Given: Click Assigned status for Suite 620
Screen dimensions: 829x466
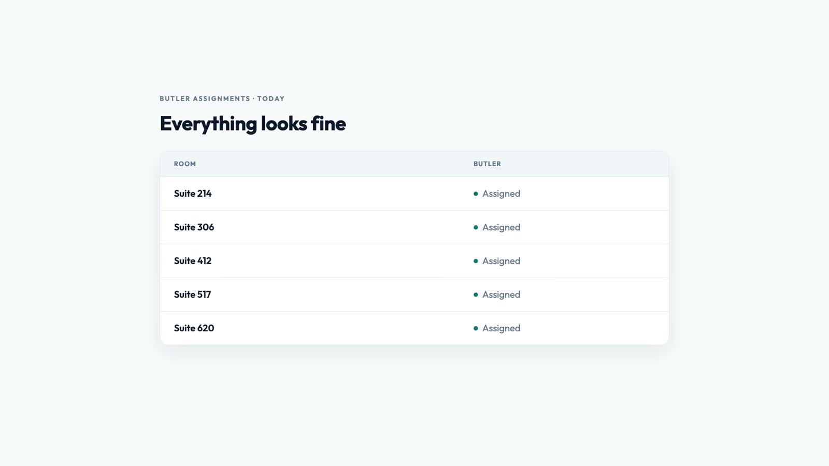Looking at the screenshot, I should (497, 328).
